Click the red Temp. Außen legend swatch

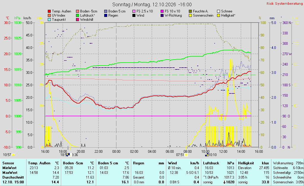49,12
